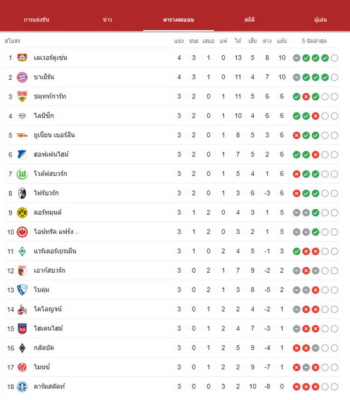Click the Eintracht Frankfurt eagle crest

pyautogui.click(x=22, y=232)
